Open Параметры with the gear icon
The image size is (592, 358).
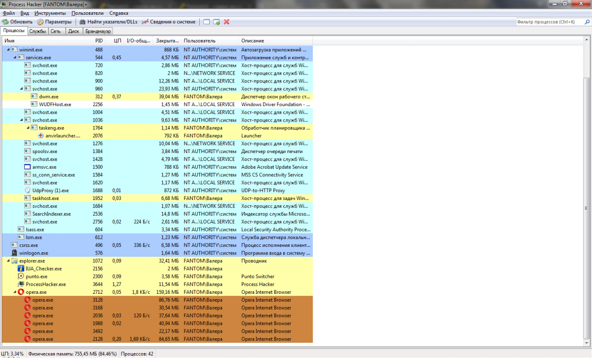pos(40,22)
